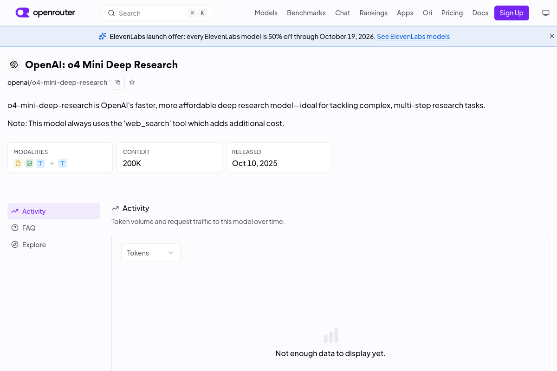Select the 200K context value
The height and width of the screenshot is (371, 557).
tap(132, 163)
